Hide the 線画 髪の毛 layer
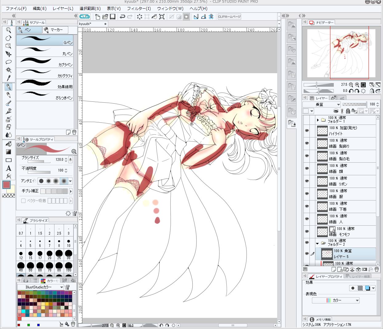The height and width of the screenshot is (329, 383). [x=307, y=156]
